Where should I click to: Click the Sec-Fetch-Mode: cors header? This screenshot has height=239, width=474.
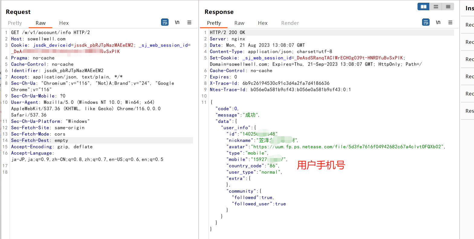pyautogui.click(x=38, y=134)
